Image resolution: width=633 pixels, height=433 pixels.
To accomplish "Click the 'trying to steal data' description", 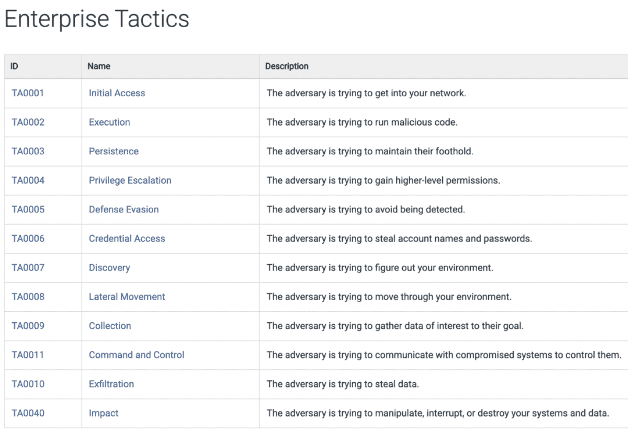I will 343,384.
